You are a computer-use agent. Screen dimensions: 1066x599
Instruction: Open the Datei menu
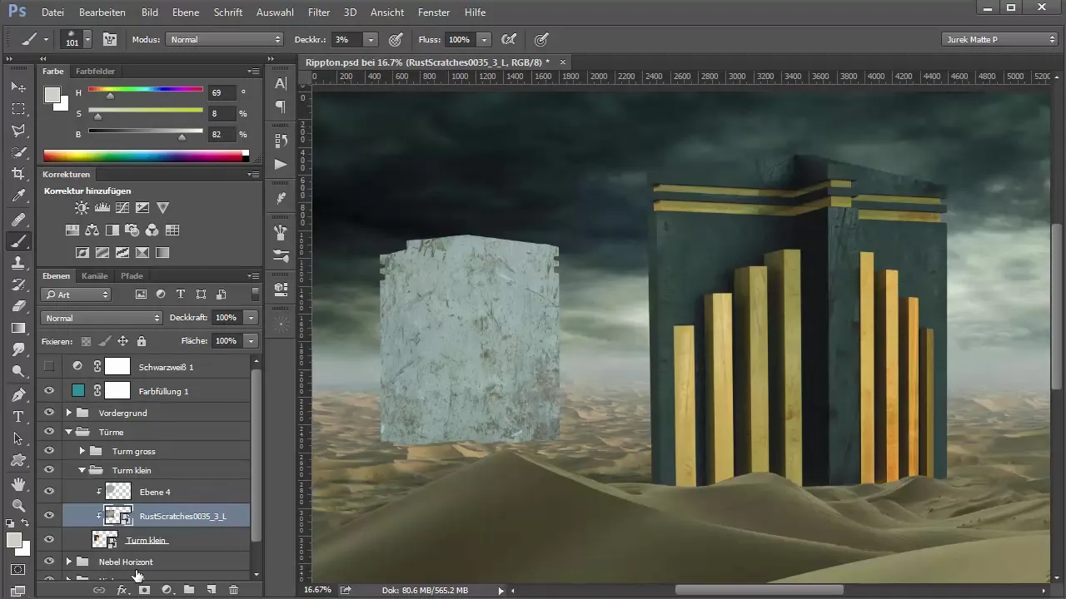point(52,12)
